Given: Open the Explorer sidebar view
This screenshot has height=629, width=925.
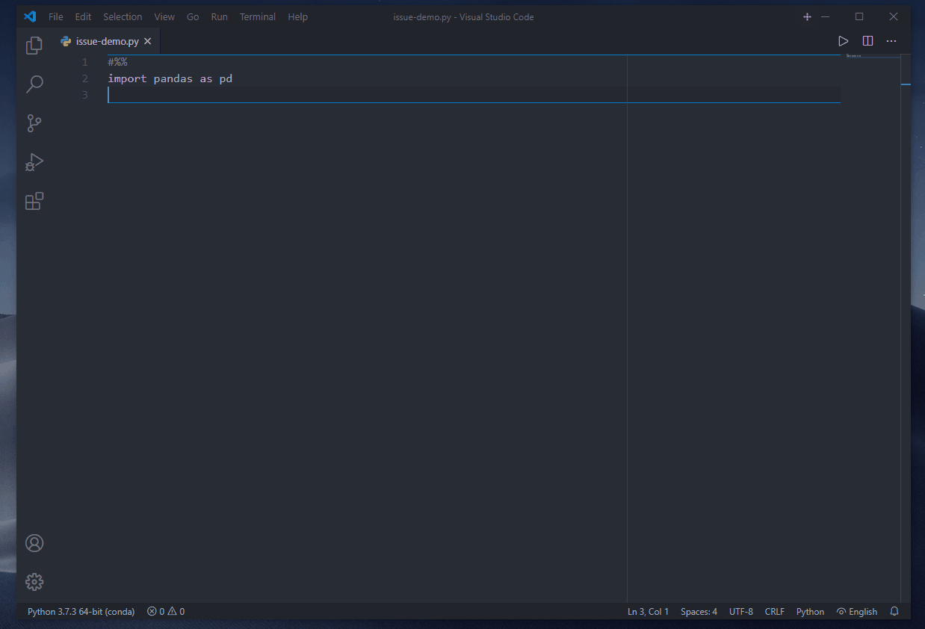Looking at the screenshot, I should coord(34,45).
